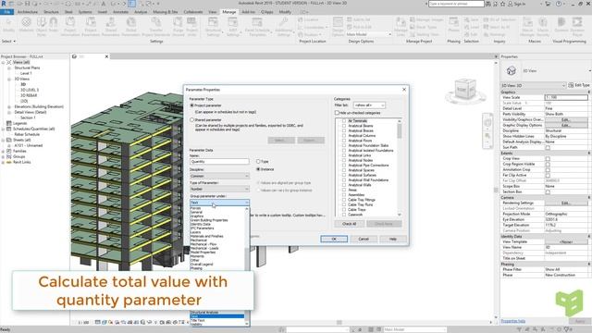Click Purge Unused icon

(178, 27)
